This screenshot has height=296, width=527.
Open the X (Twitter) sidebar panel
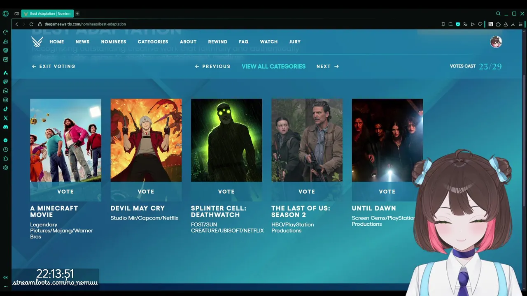click(5, 118)
